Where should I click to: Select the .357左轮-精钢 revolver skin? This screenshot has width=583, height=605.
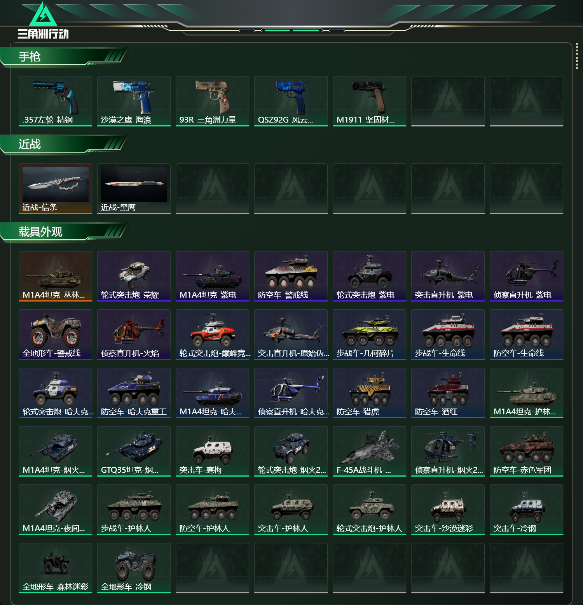55,100
